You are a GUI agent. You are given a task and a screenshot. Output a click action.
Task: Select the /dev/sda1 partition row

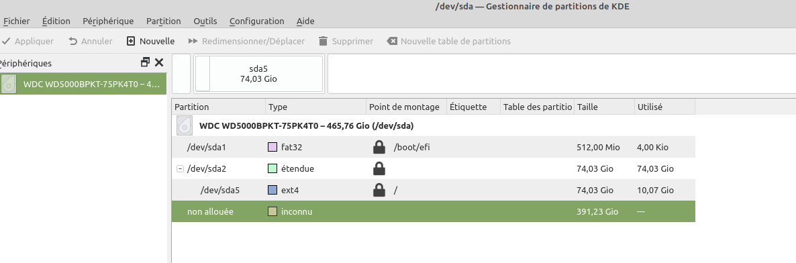coord(434,147)
